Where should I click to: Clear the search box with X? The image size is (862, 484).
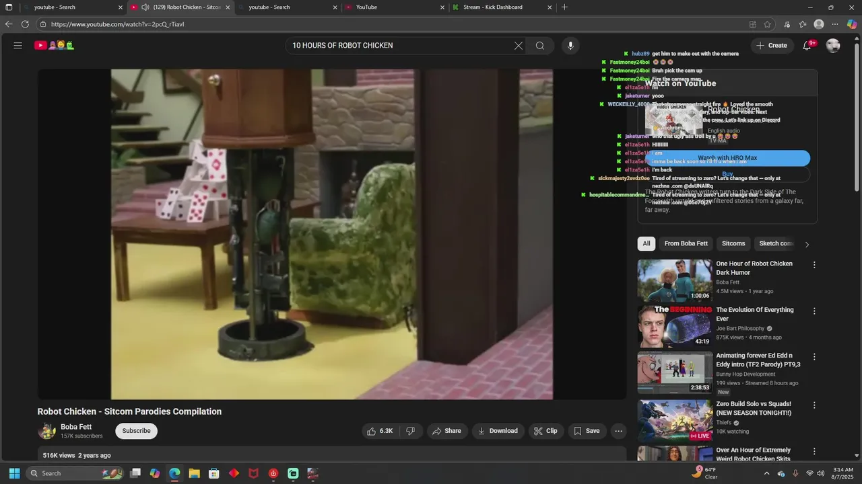point(518,46)
